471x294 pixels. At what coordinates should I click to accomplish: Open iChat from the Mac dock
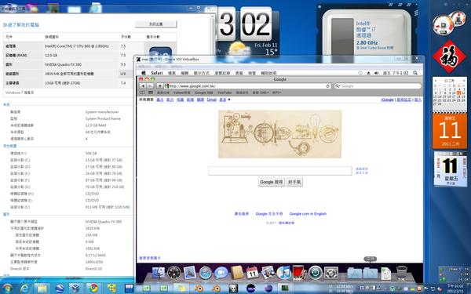(x=221, y=273)
